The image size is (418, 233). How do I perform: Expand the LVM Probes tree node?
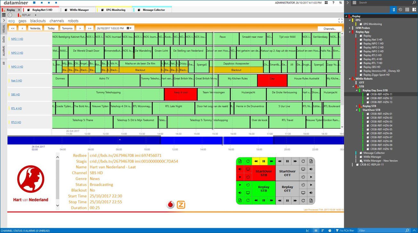coord(350,28)
